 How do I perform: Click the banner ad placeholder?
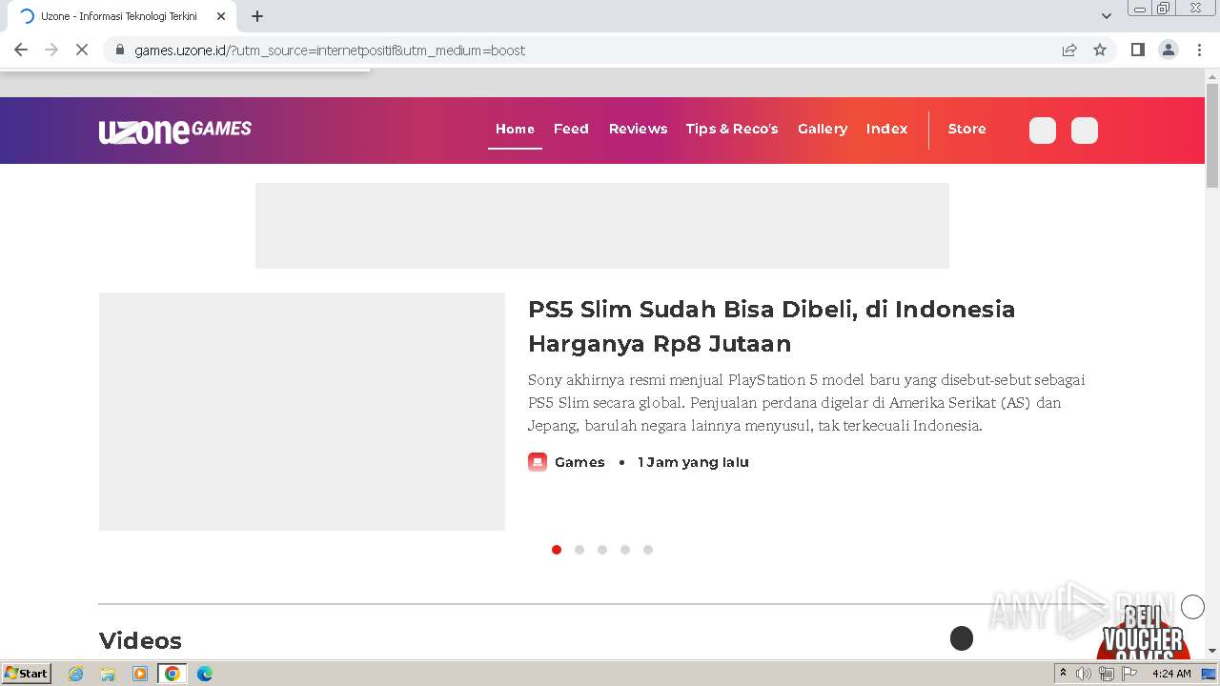pos(602,226)
